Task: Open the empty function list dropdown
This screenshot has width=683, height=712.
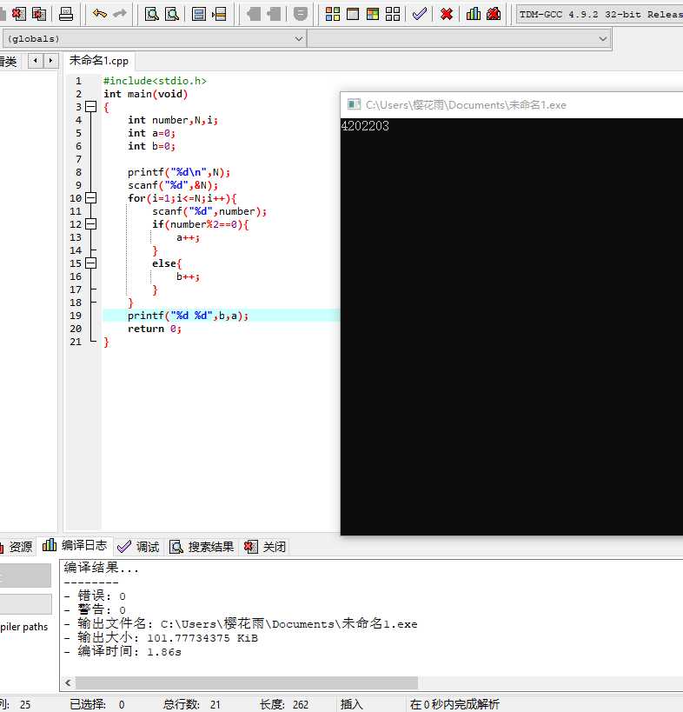Action: pyautogui.click(x=460, y=38)
